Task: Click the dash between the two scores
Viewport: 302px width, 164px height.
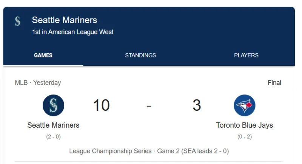Action: (149, 106)
